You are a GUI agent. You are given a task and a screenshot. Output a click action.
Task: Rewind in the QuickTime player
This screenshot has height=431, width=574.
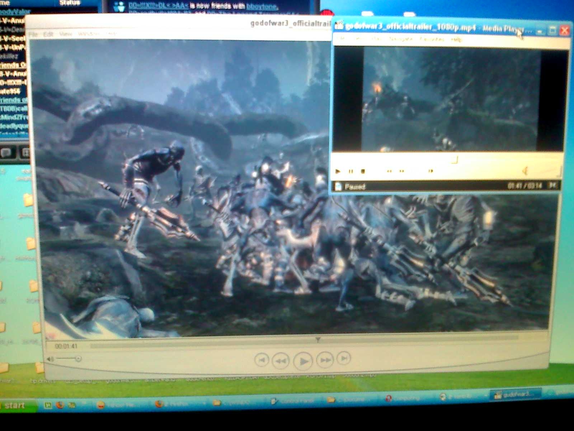[281, 360]
